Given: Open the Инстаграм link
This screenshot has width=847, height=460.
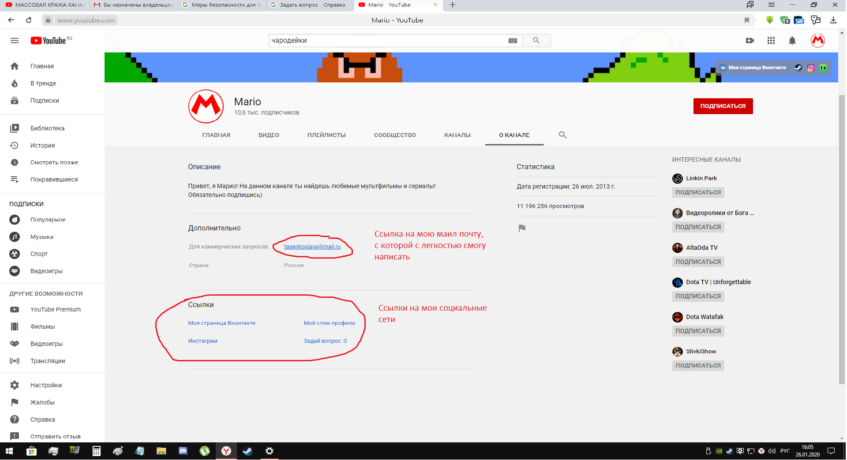Looking at the screenshot, I should click(203, 341).
